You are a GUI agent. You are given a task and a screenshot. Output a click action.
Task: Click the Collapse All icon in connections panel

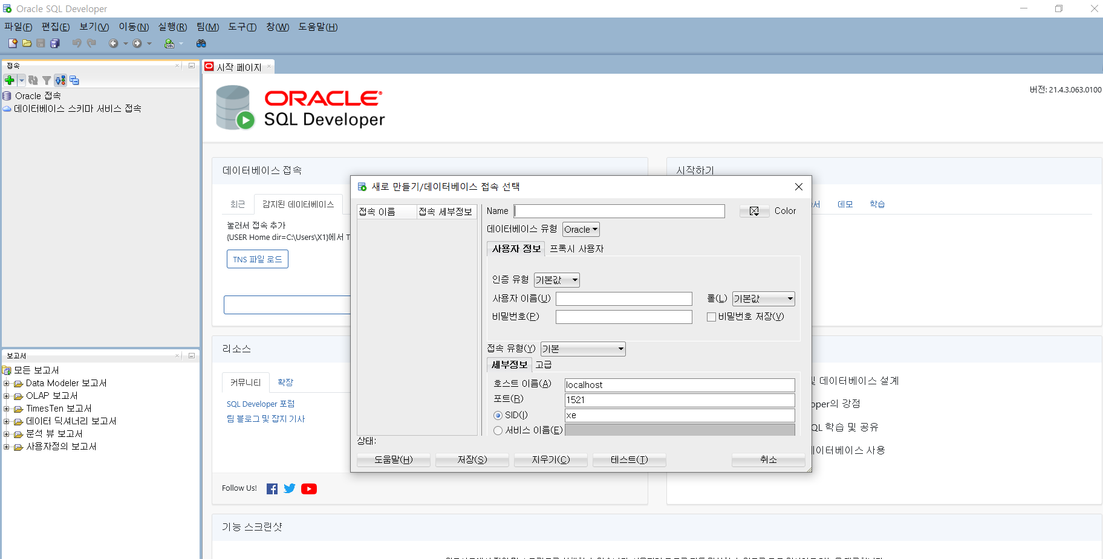pyautogui.click(x=74, y=80)
